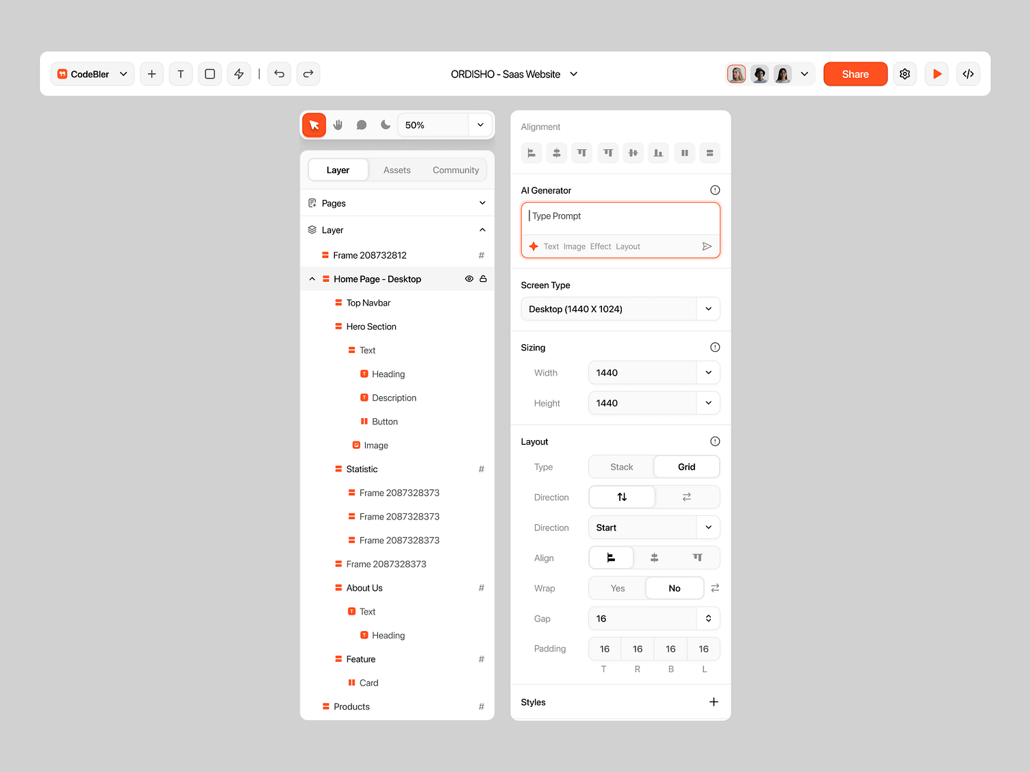The height and width of the screenshot is (772, 1030).
Task: Open the zoom percentage dropdown
Action: [480, 125]
